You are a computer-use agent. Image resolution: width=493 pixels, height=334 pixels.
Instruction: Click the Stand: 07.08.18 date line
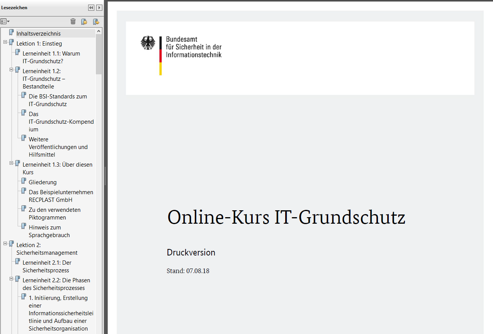pos(188,271)
